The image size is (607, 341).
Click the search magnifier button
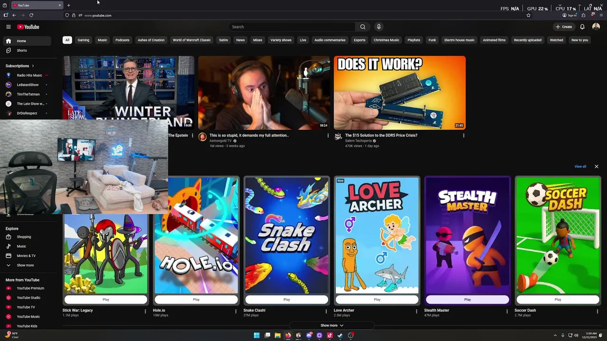tap(363, 27)
